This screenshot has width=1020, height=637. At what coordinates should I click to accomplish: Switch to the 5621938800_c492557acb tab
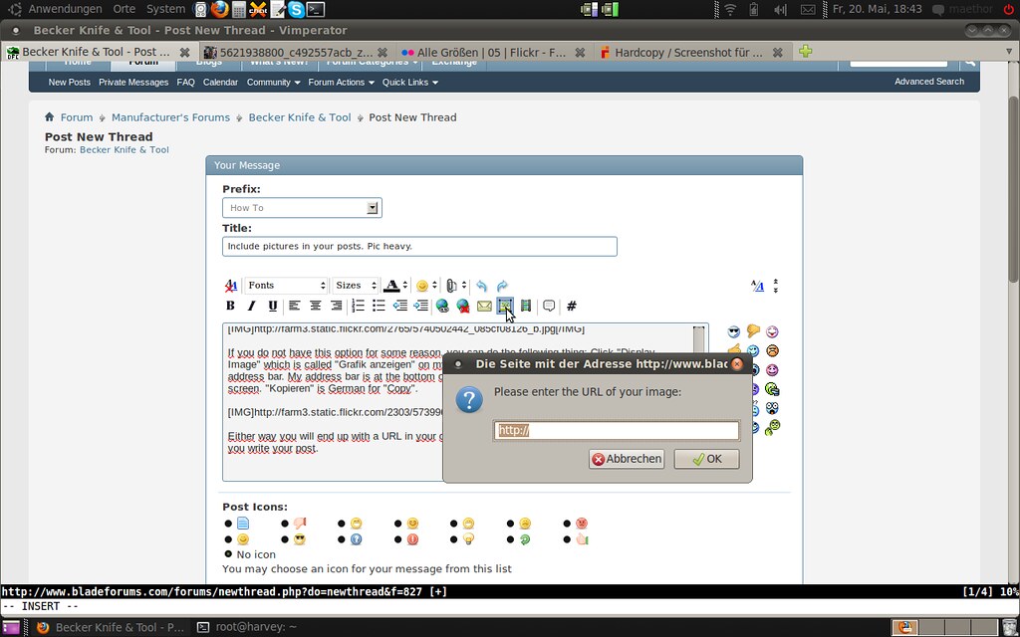click(x=295, y=52)
